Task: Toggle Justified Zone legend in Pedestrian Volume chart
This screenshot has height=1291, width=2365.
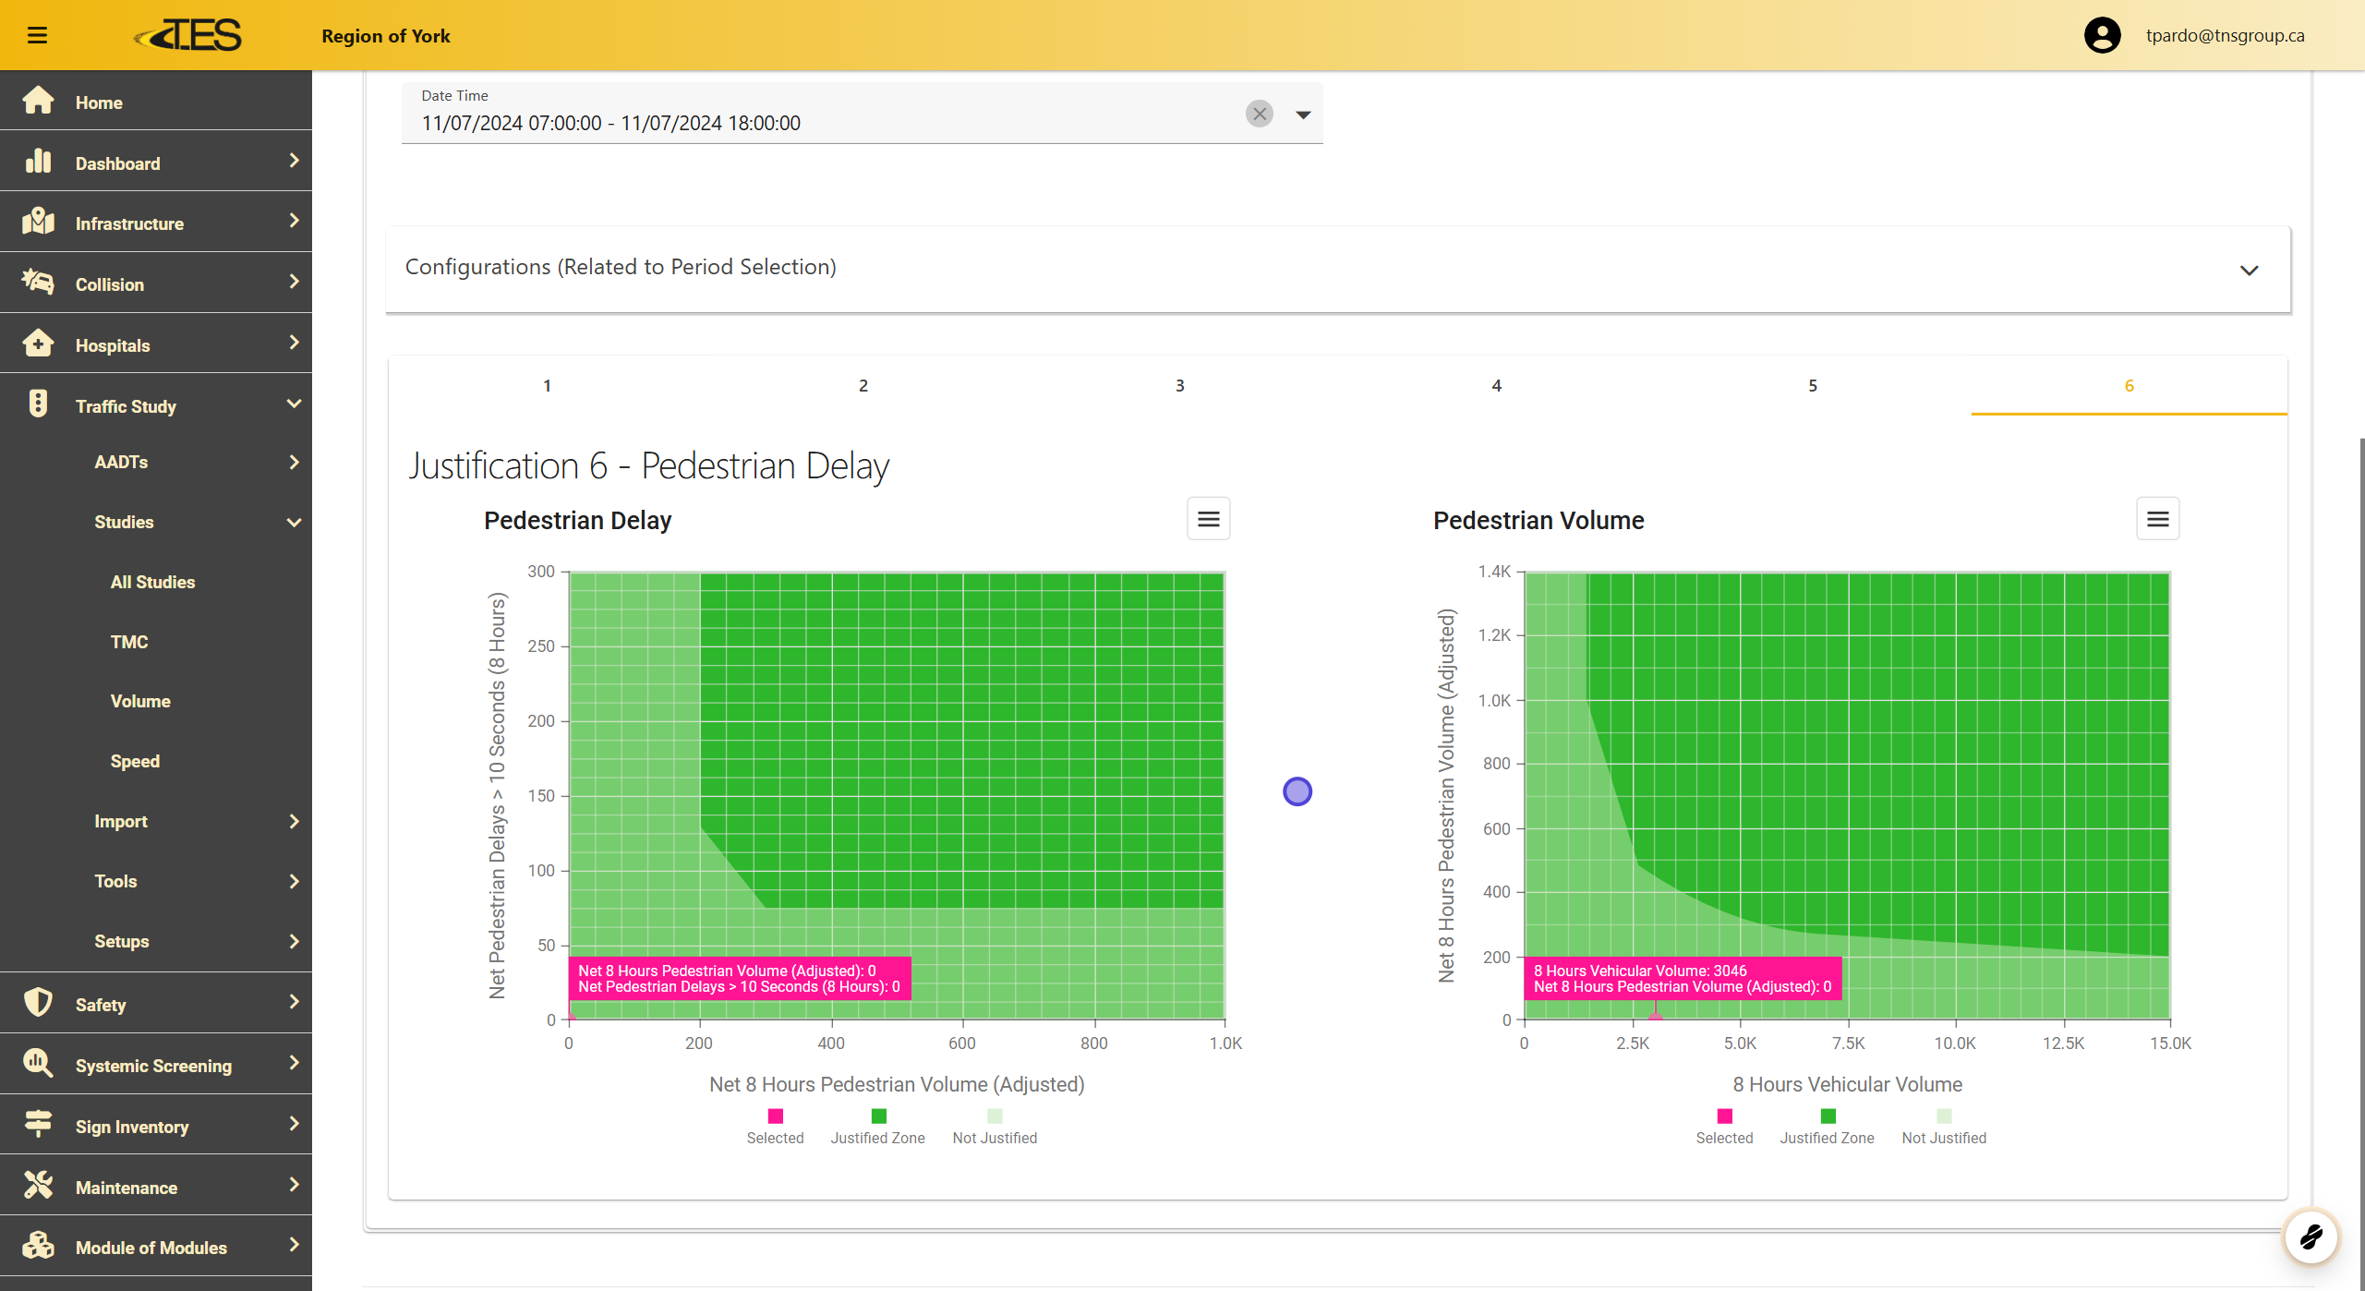Action: click(x=1827, y=1127)
